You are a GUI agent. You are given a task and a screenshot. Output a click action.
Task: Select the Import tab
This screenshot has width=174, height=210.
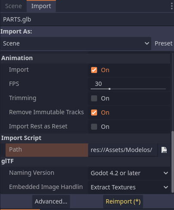(x=41, y=6)
